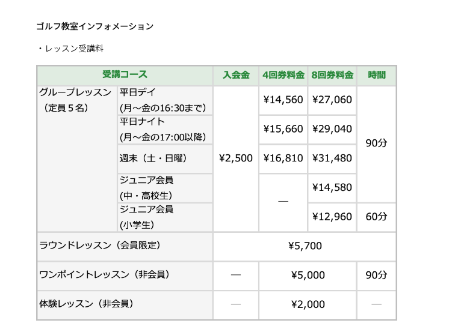This screenshot has width=458, height=329.
Task: Select the 時間 column header
Action: tap(377, 75)
